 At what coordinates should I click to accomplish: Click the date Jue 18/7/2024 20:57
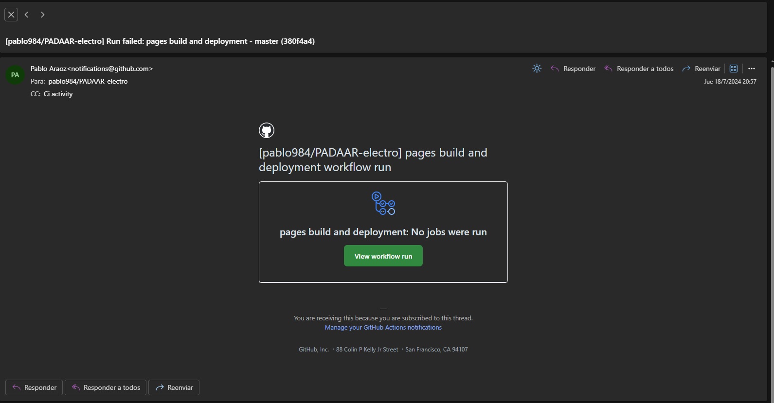[x=730, y=82]
